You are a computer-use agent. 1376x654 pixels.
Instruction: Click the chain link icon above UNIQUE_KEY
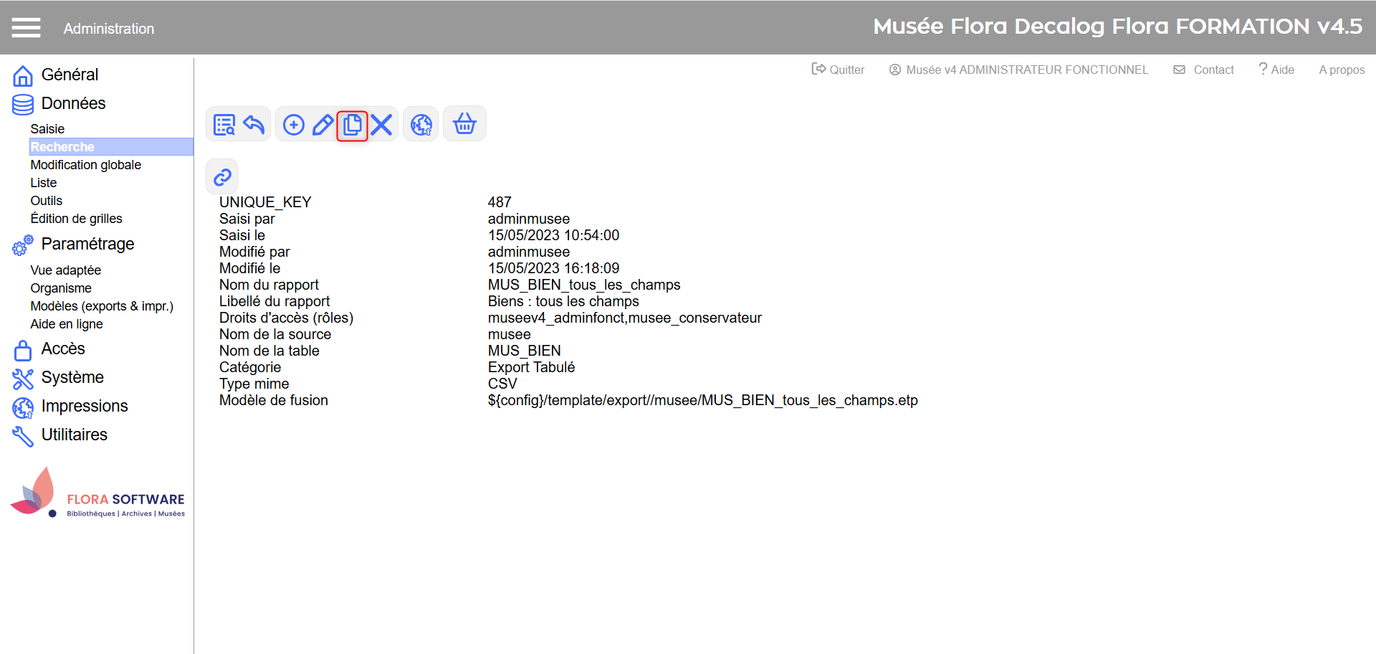[x=222, y=176]
